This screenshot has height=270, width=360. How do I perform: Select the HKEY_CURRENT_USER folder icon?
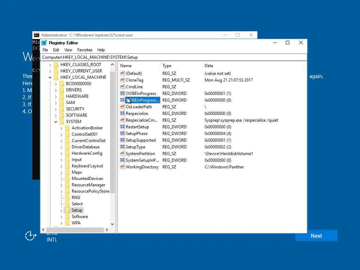pos(56,71)
